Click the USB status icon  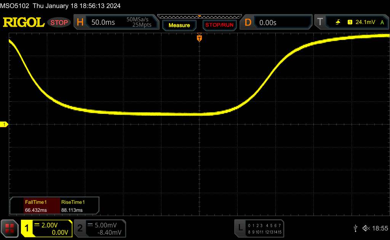coord(355,228)
